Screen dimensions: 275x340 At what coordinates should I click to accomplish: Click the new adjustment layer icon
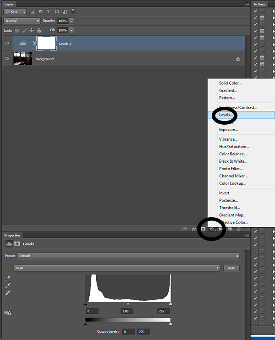[212, 228]
